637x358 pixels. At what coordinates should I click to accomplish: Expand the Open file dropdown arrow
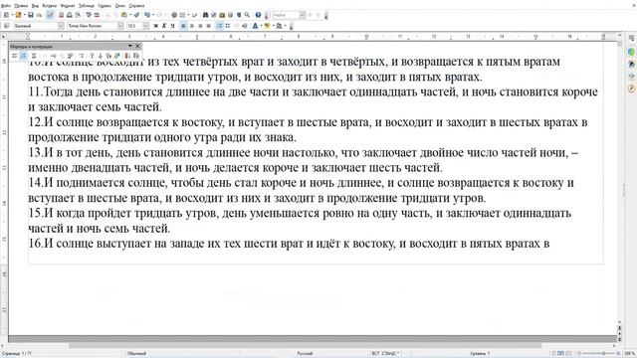click(24, 15)
